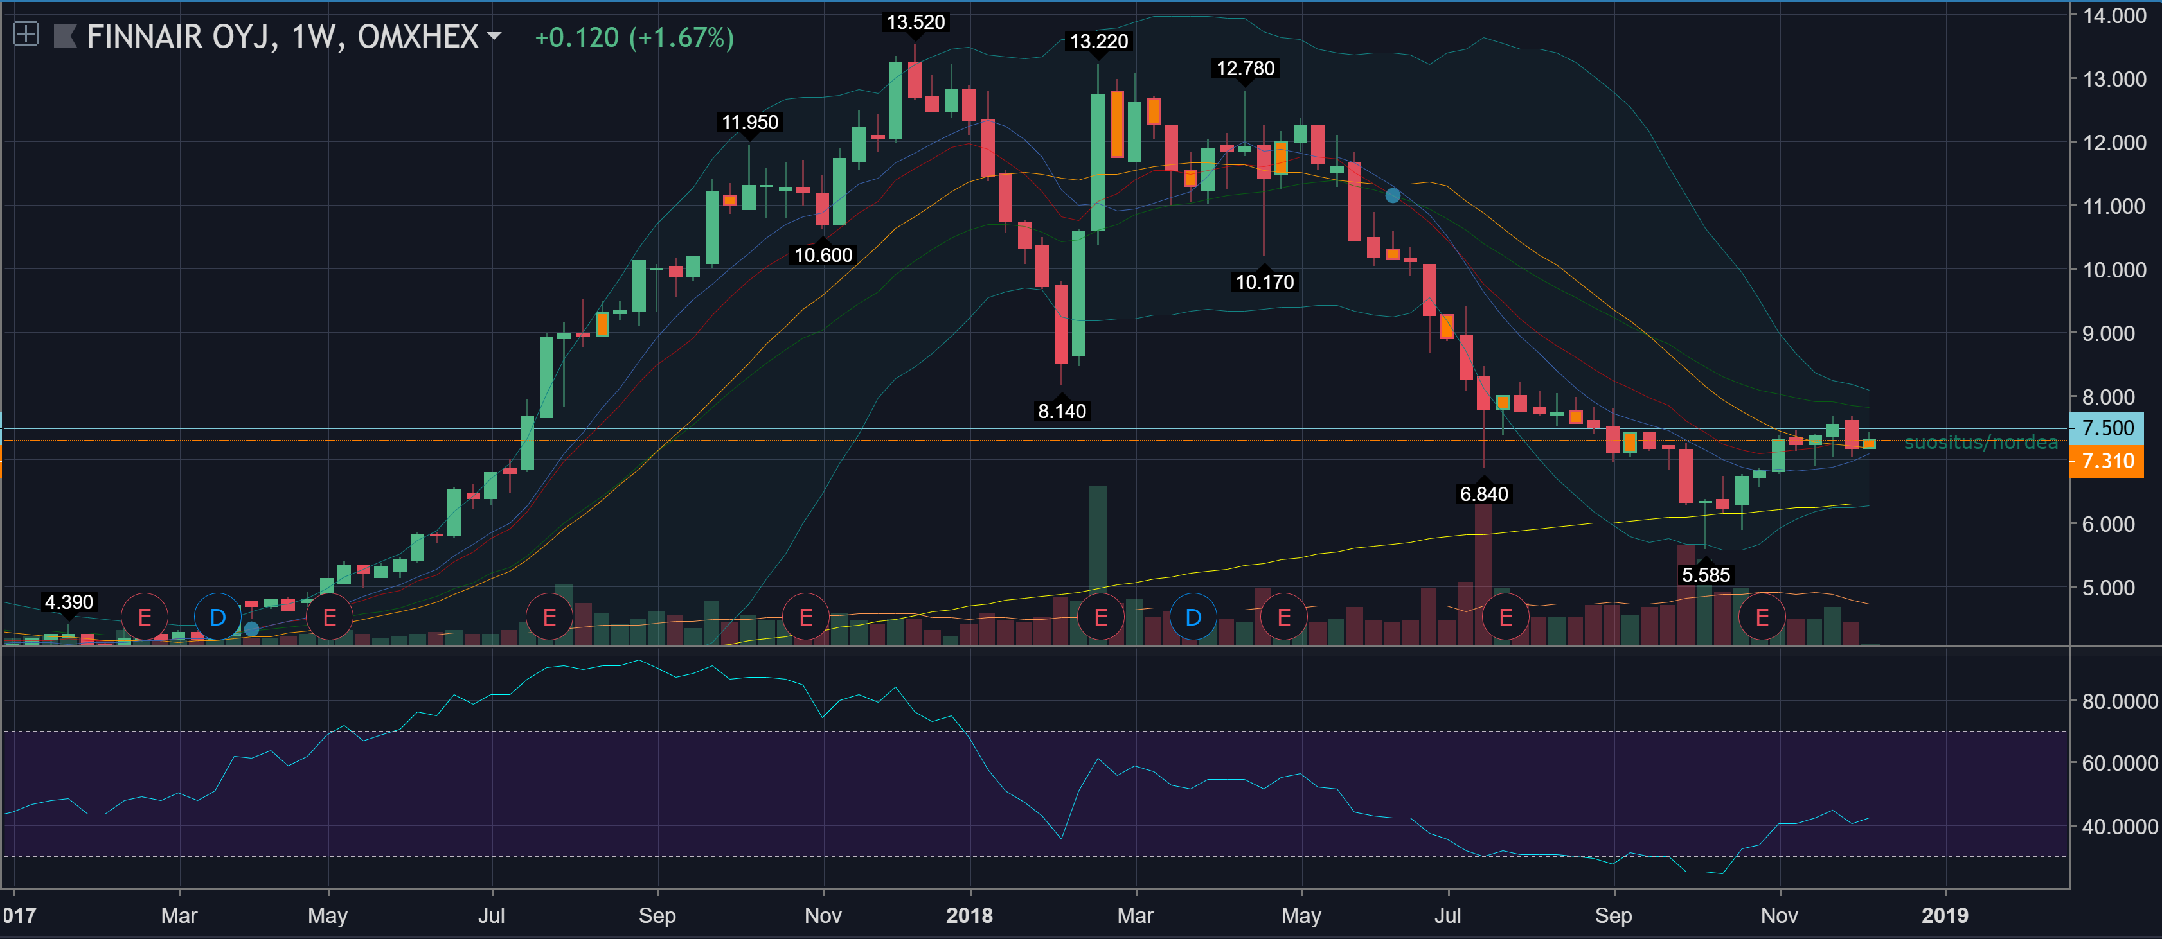Click the FINNAIR OYJ, 1W, OMXHEX title
Image resolution: width=2162 pixels, height=939 pixels.
(x=282, y=37)
